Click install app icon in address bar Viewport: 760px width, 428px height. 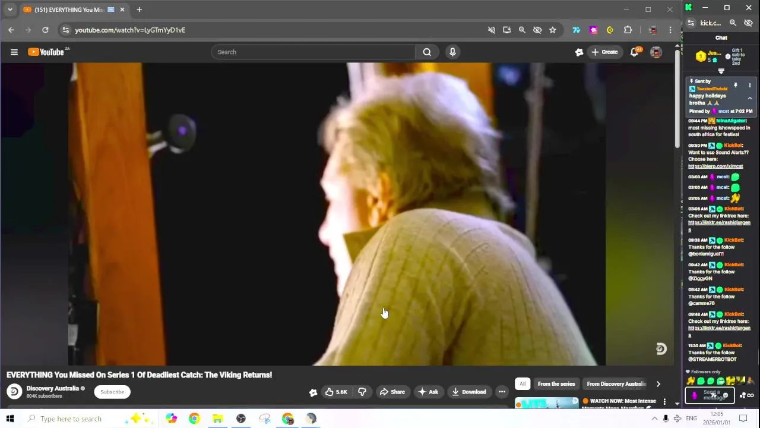coord(506,30)
